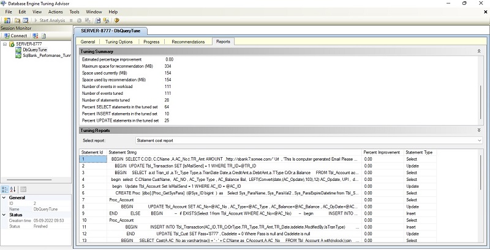Sort by Percent Improvement column header

click(x=383, y=152)
